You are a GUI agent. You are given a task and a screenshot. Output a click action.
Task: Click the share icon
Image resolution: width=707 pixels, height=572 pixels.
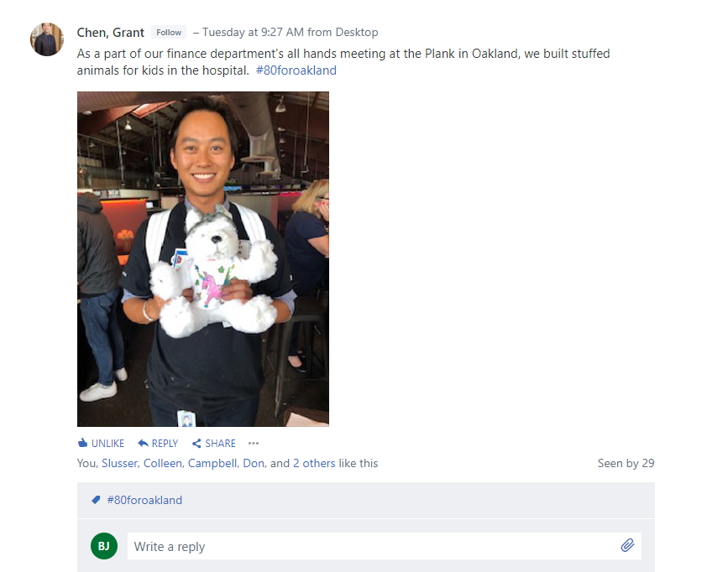point(196,444)
